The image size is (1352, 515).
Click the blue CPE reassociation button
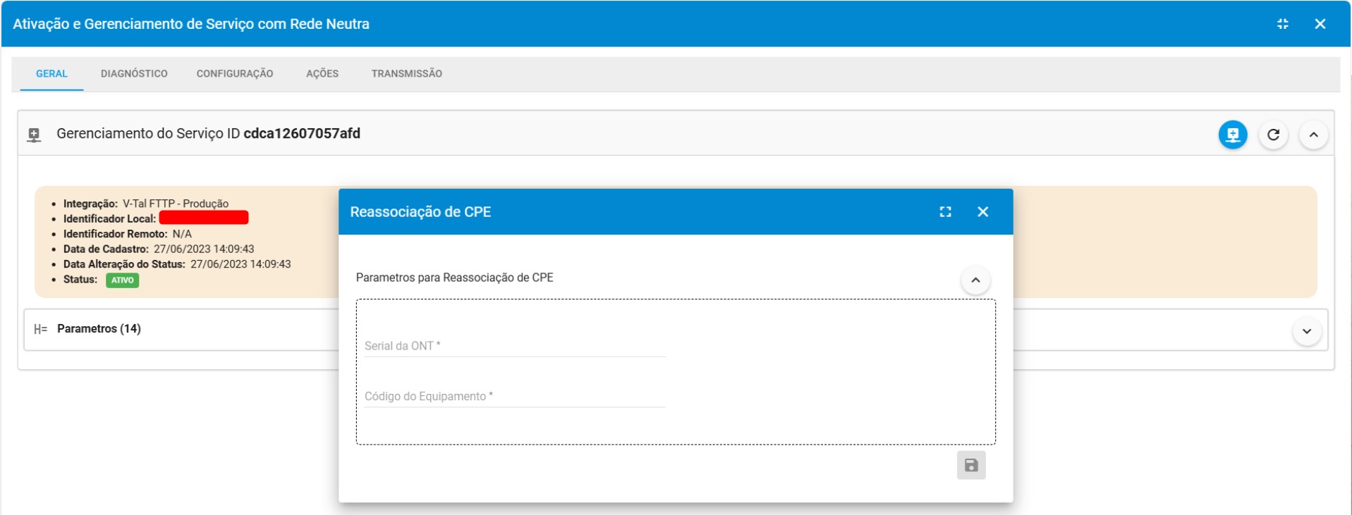coord(1232,135)
